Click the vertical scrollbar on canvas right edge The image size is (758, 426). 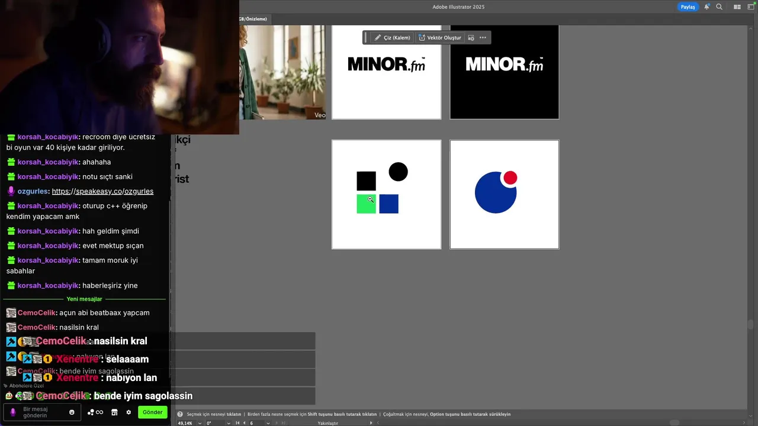[x=751, y=324]
